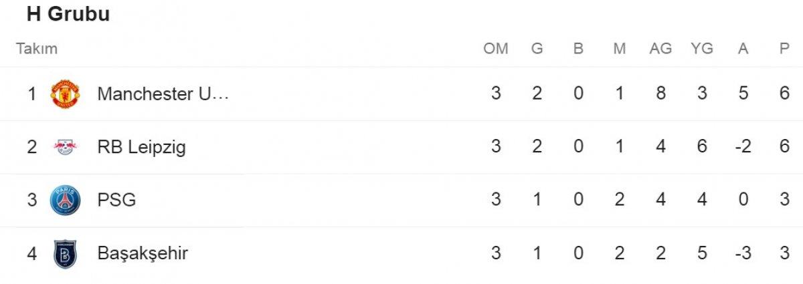The width and height of the screenshot is (803, 284).
Task: Open the Manchester United team link
Action: click(x=163, y=94)
